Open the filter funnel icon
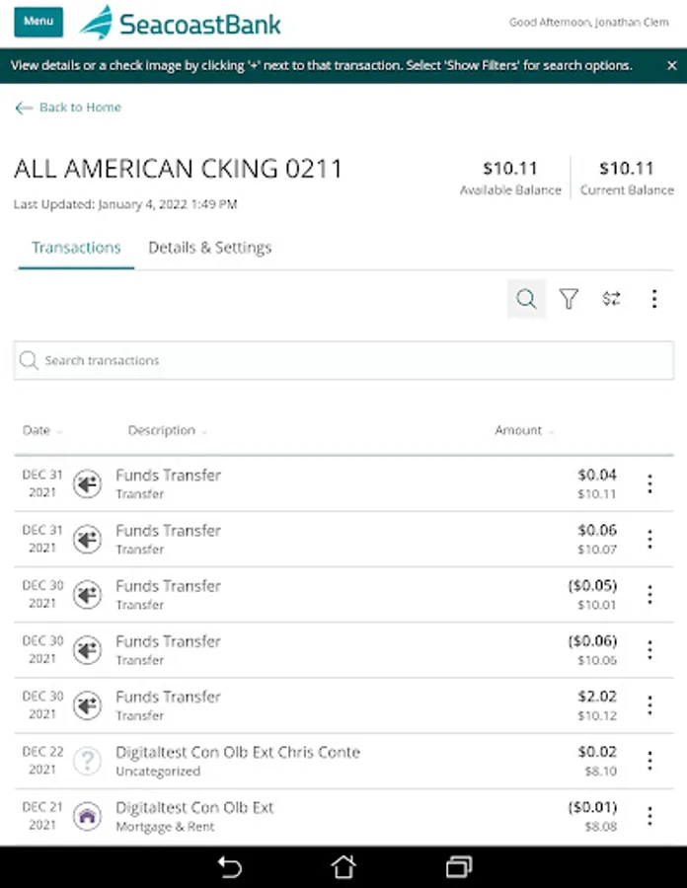Viewport: 687px width, 888px height. 569,299
